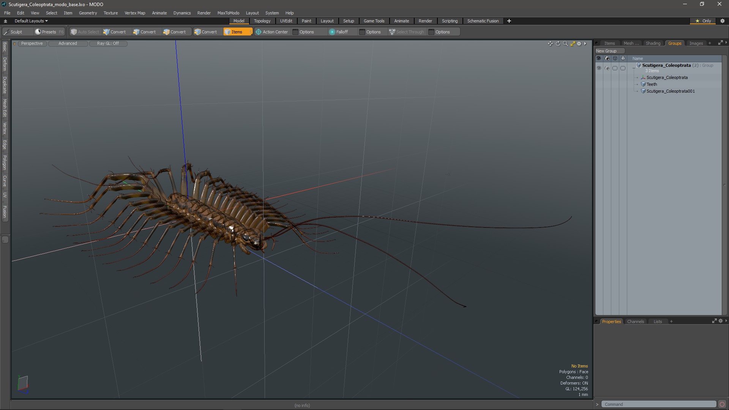Click the viewport header arrow next to the gear
This screenshot has width=729, height=410.
pyautogui.click(x=585, y=44)
